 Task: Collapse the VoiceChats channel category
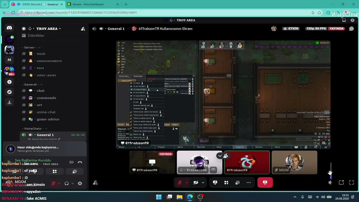(x=34, y=128)
